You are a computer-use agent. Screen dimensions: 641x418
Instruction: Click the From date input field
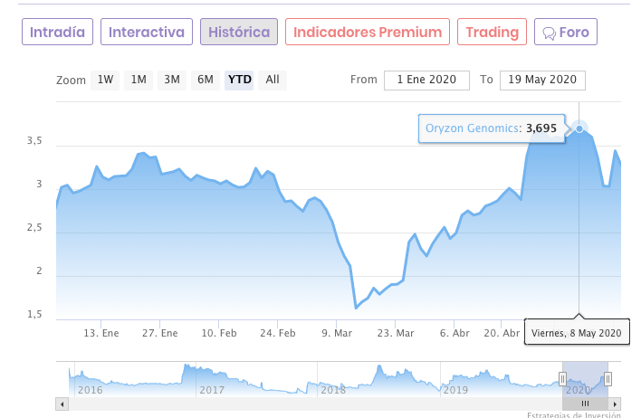(426, 80)
